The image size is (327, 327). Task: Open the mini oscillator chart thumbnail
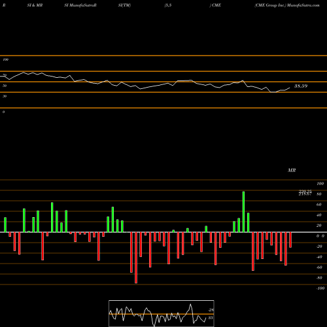coord(162,313)
